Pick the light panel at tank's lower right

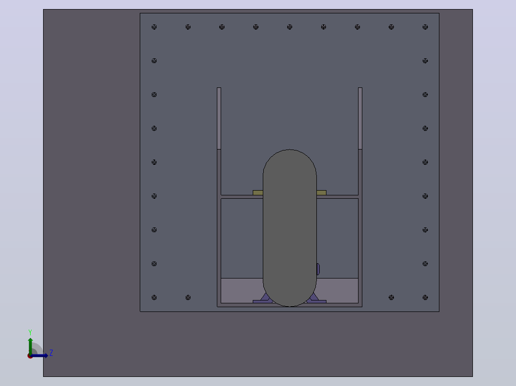[337, 290]
